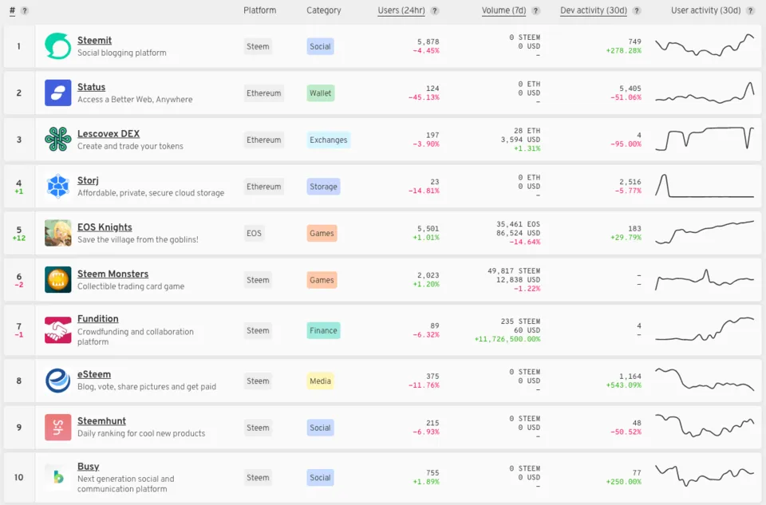Click the Storj blue hexagon logo
Viewport: 766px width, 505px height.
click(x=57, y=186)
